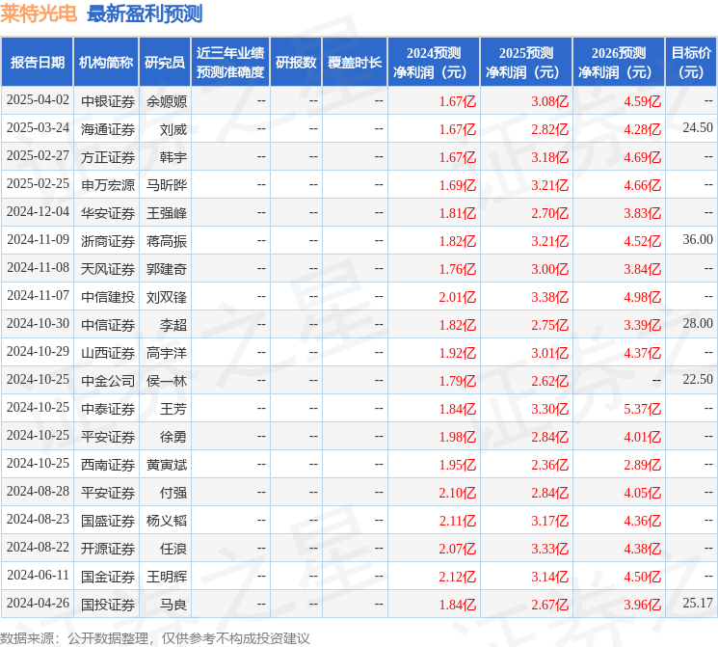Image resolution: width=718 pixels, height=647 pixels.
Task: Select date cell 2025-03-24
Action: pyautogui.click(x=38, y=128)
